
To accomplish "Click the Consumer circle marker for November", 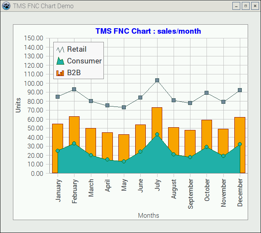I will tap(223, 156).
